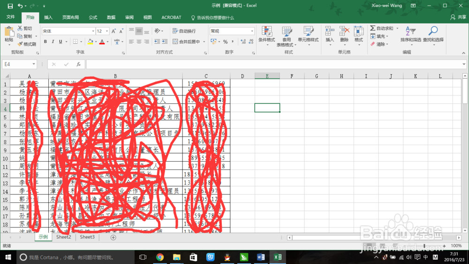Click the Merge and Center (合并后居中) button

coord(186,42)
